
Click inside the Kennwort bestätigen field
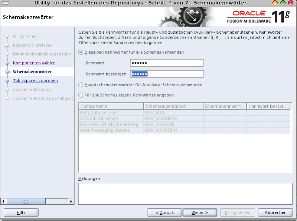point(166,74)
